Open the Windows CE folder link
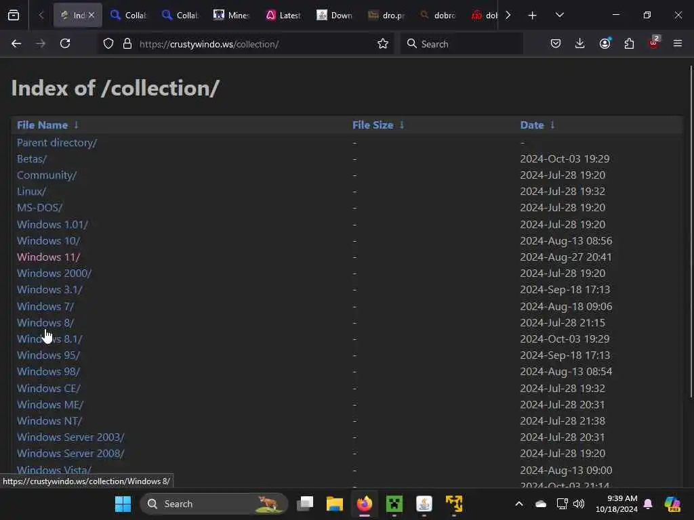The width and height of the screenshot is (694, 520). [x=49, y=388]
